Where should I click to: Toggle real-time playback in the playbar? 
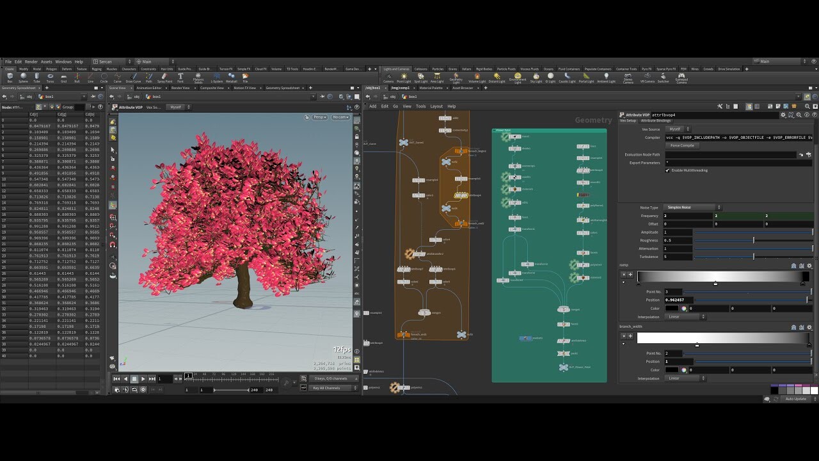tap(143, 390)
